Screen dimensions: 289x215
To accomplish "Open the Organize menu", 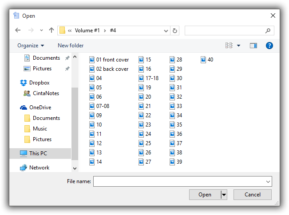I will [31, 46].
